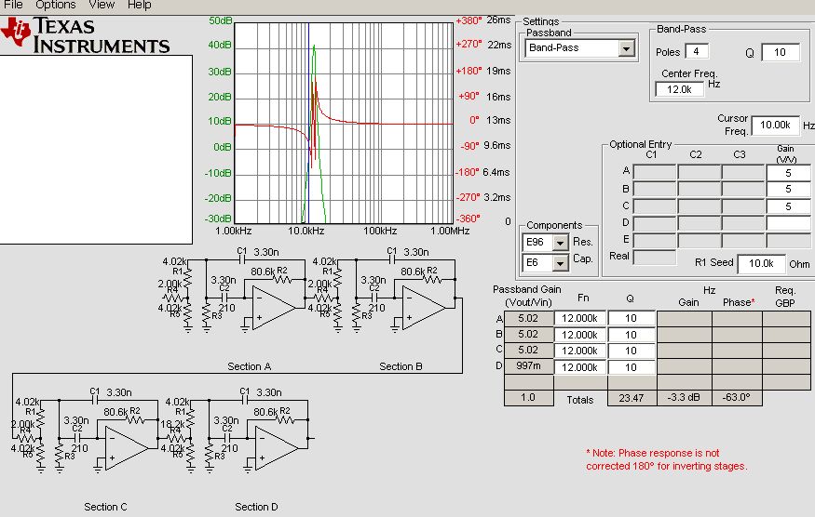The width and height of the screenshot is (815, 517).
Task: Click the Gain field for row B
Action: 788,189
